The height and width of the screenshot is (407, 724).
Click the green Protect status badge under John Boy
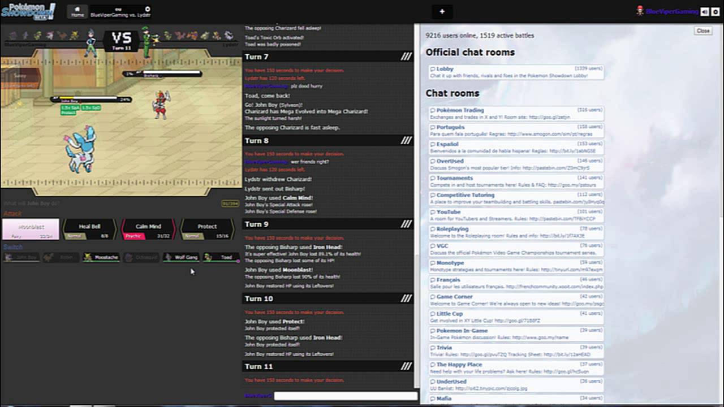(68, 113)
